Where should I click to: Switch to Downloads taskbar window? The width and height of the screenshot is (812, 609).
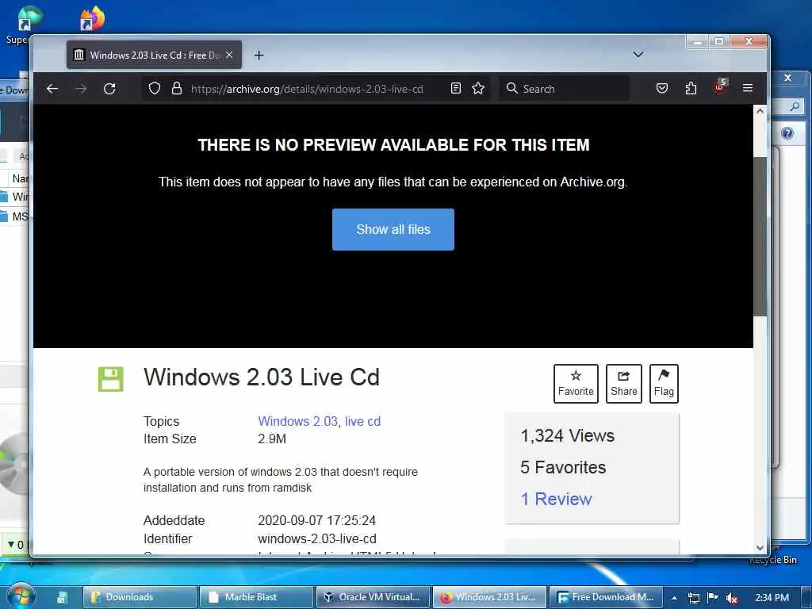pyautogui.click(x=140, y=597)
